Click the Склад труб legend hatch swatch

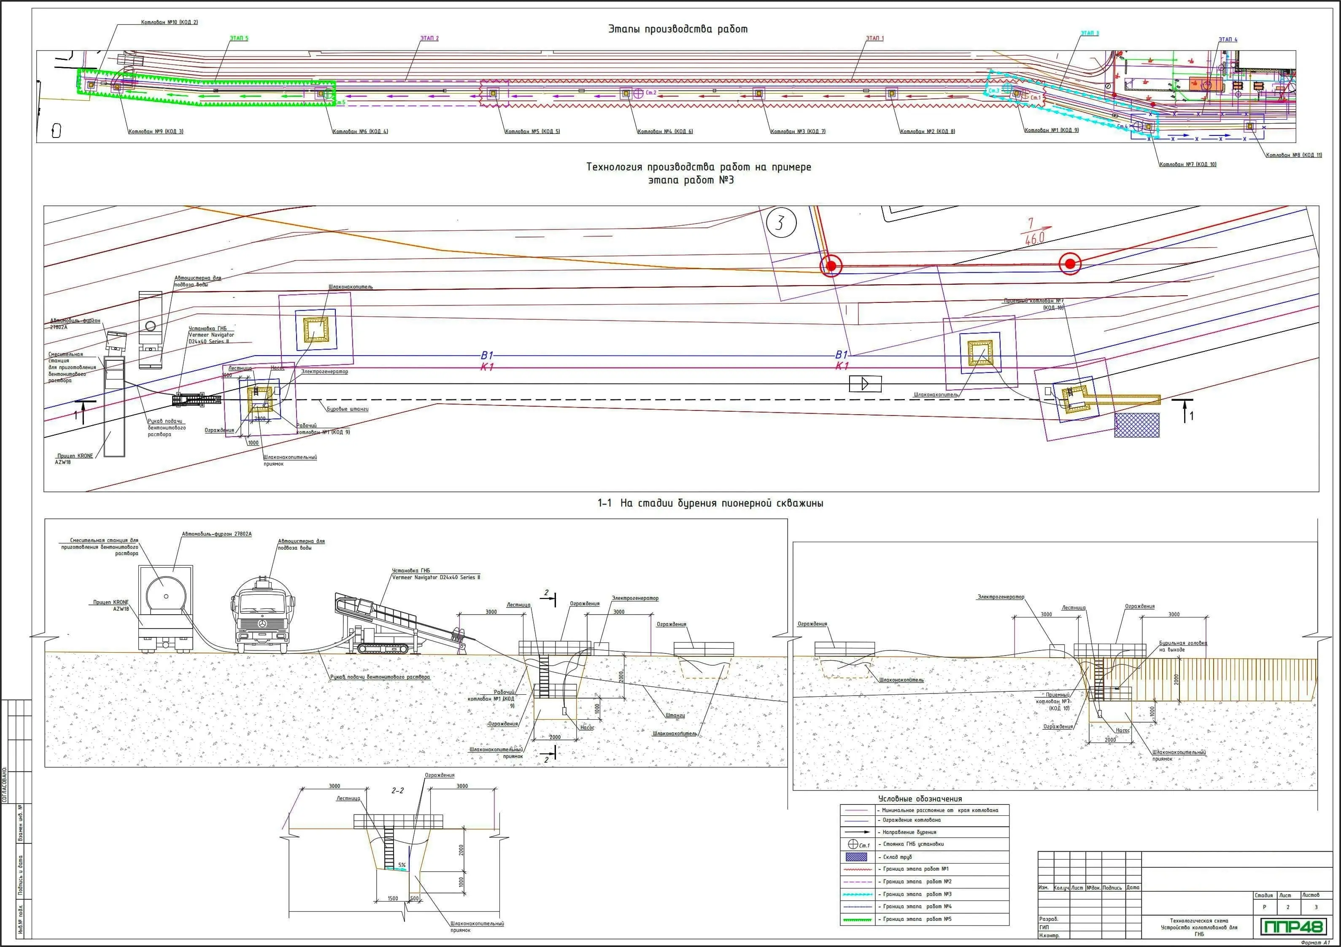point(856,857)
